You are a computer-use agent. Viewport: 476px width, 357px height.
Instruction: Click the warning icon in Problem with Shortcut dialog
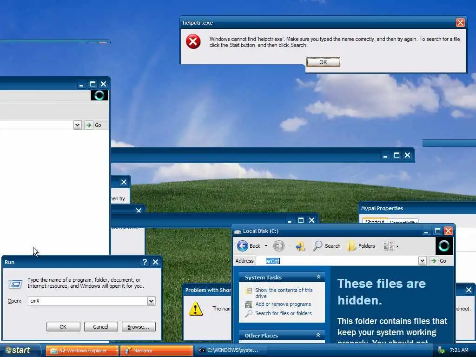[196, 309]
